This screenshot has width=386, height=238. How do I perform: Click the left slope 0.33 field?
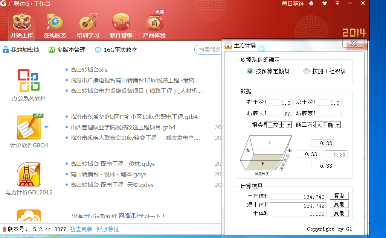[x=307, y=154]
